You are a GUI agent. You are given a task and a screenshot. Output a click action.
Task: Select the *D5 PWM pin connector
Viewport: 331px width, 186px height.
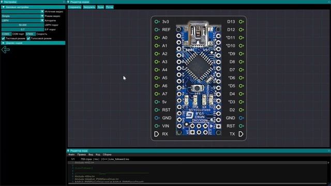241,86
